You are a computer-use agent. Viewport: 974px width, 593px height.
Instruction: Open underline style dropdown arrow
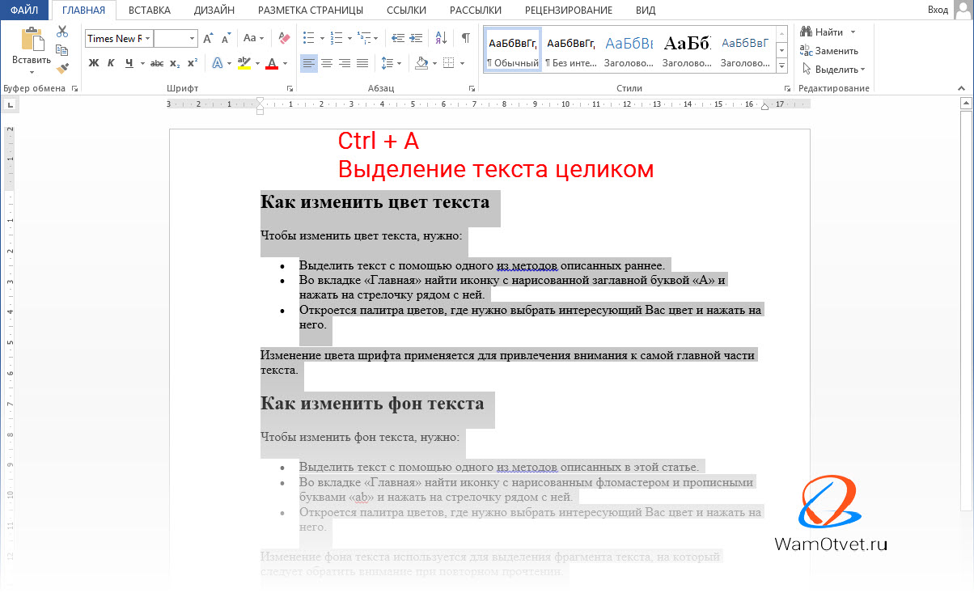143,63
